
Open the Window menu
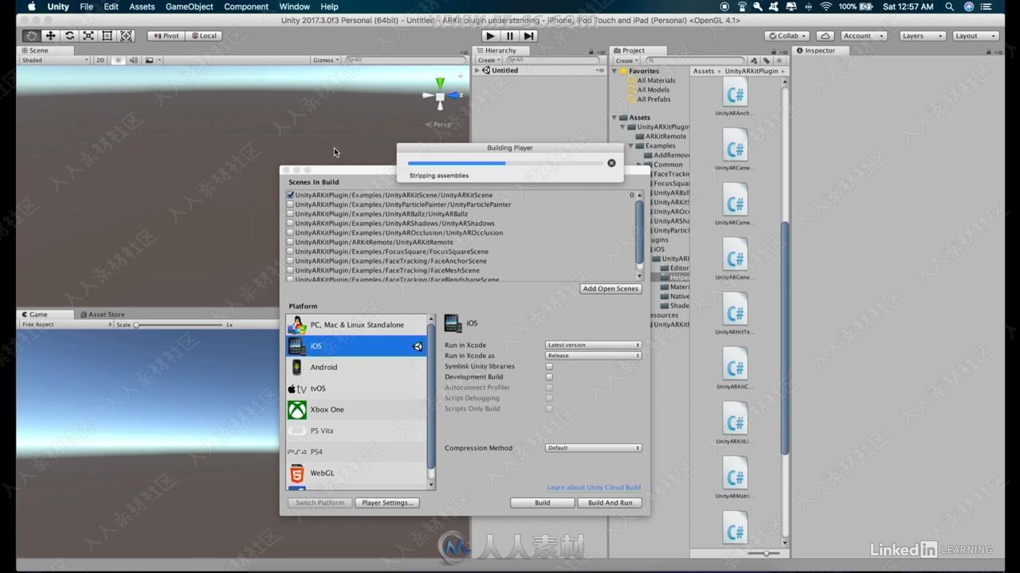coord(294,6)
